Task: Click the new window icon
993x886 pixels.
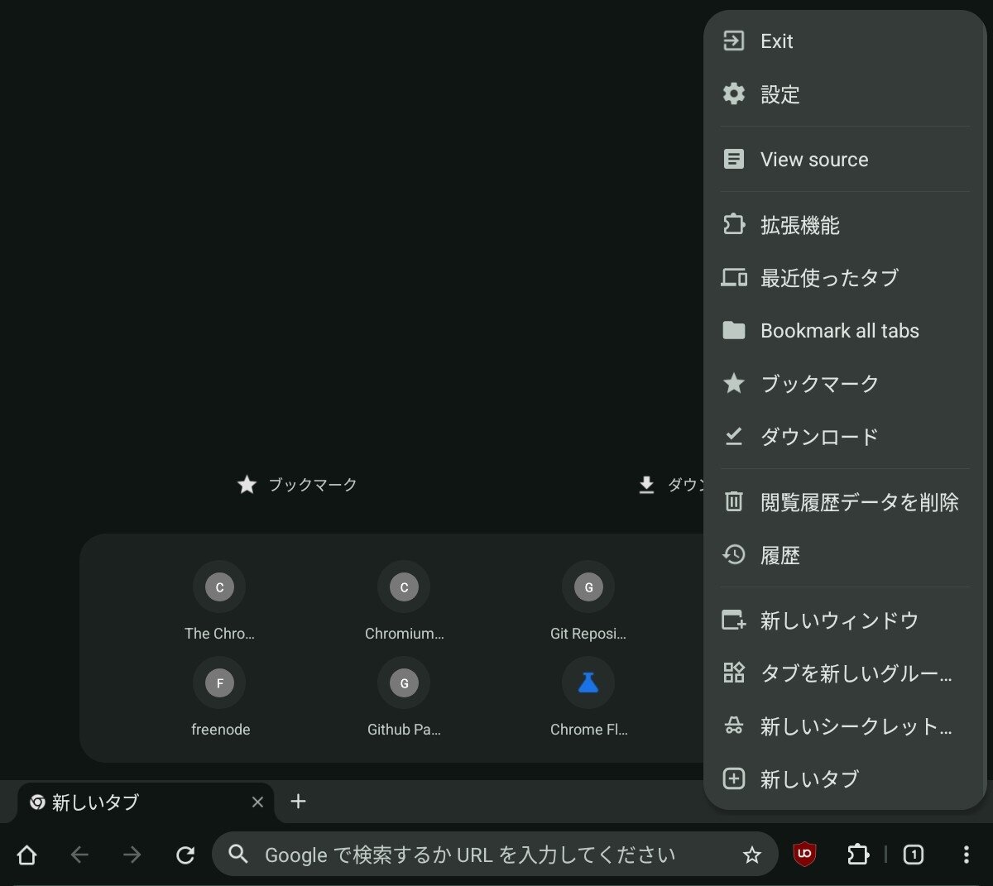Action: point(734,620)
